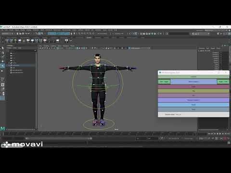Click the range slider bar below timeline

59,138
